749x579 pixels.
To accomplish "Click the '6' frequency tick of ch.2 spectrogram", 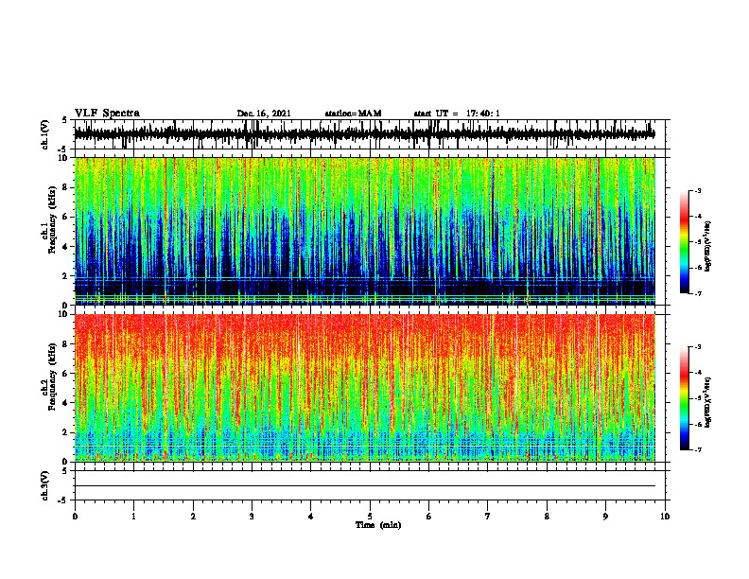I will (65, 374).
